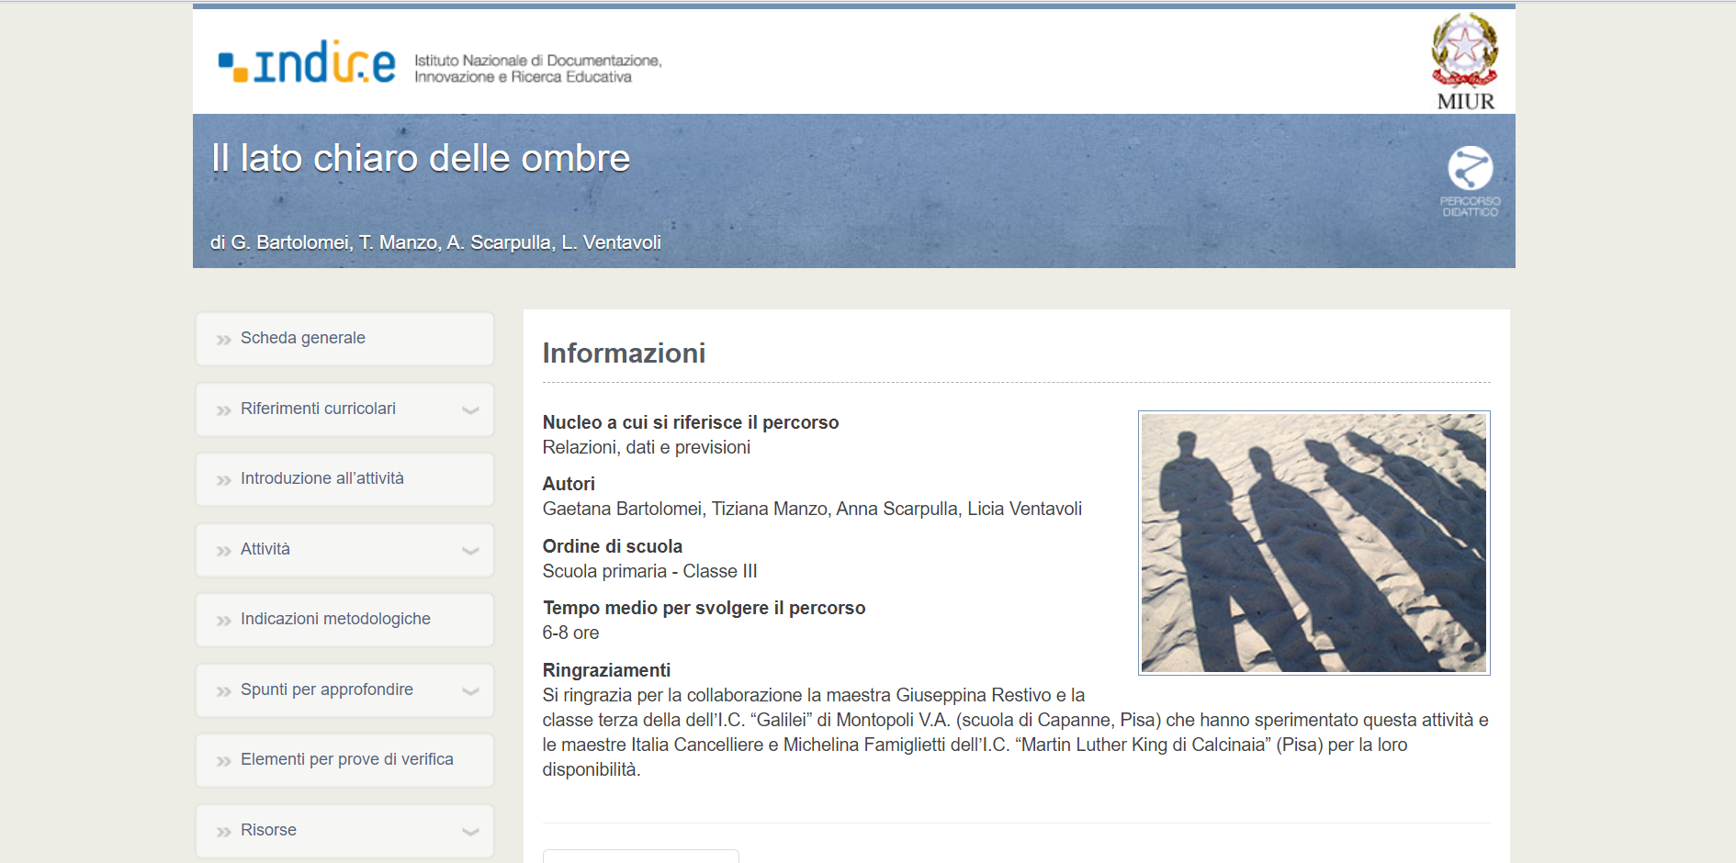
Task: Open Scheda generale menu item
Action: click(x=303, y=338)
